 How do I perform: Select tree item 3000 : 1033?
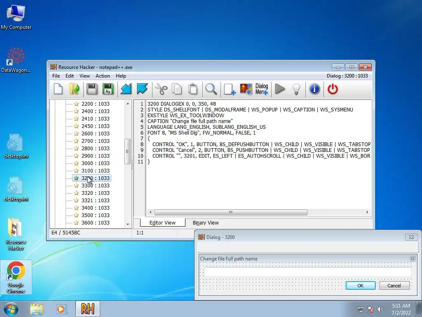click(95, 163)
